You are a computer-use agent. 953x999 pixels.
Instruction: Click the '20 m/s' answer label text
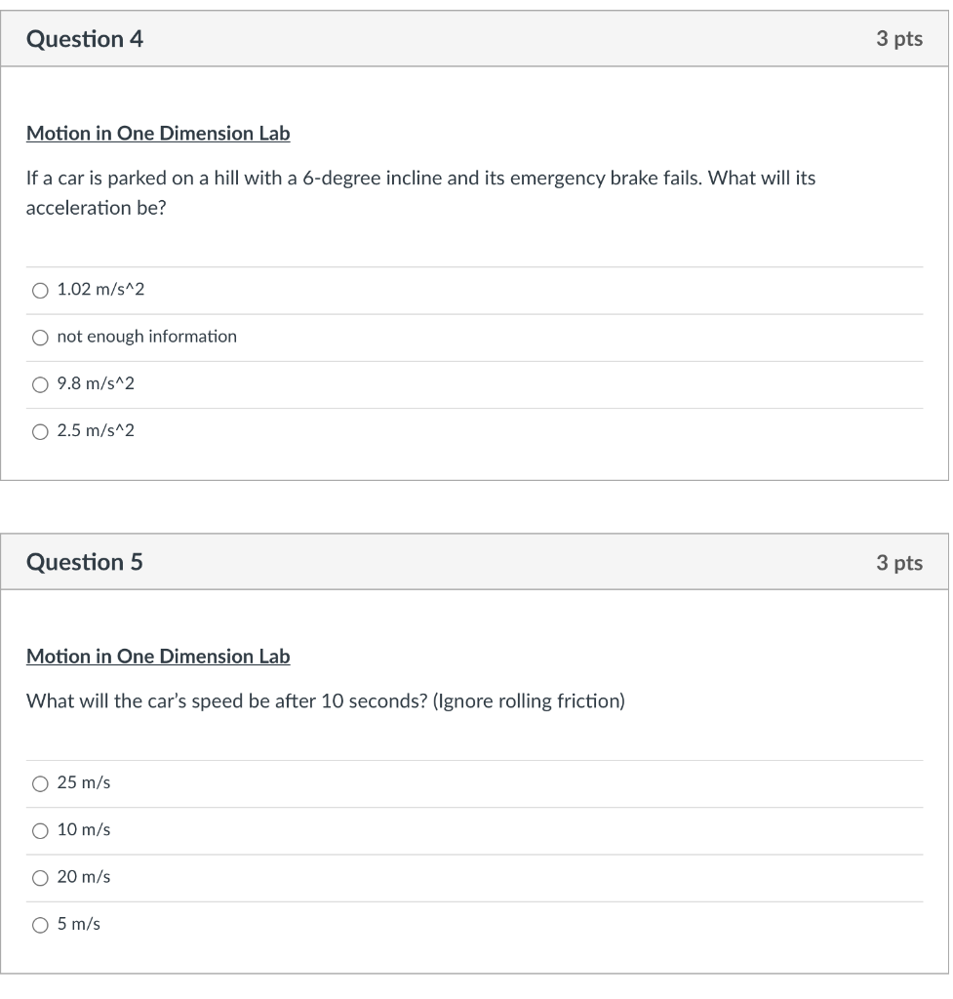(x=84, y=877)
